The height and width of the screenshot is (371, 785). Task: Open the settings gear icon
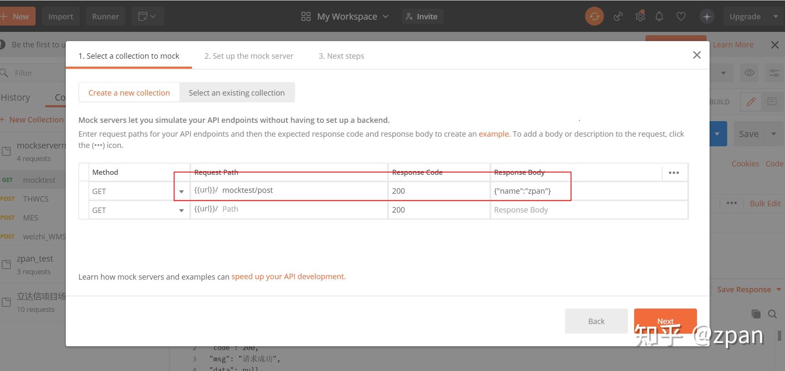click(640, 17)
